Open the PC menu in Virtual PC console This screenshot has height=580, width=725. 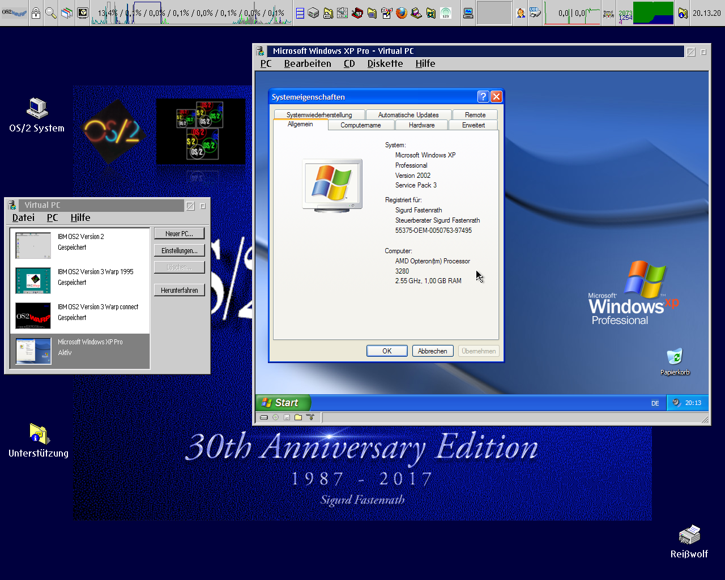click(52, 218)
